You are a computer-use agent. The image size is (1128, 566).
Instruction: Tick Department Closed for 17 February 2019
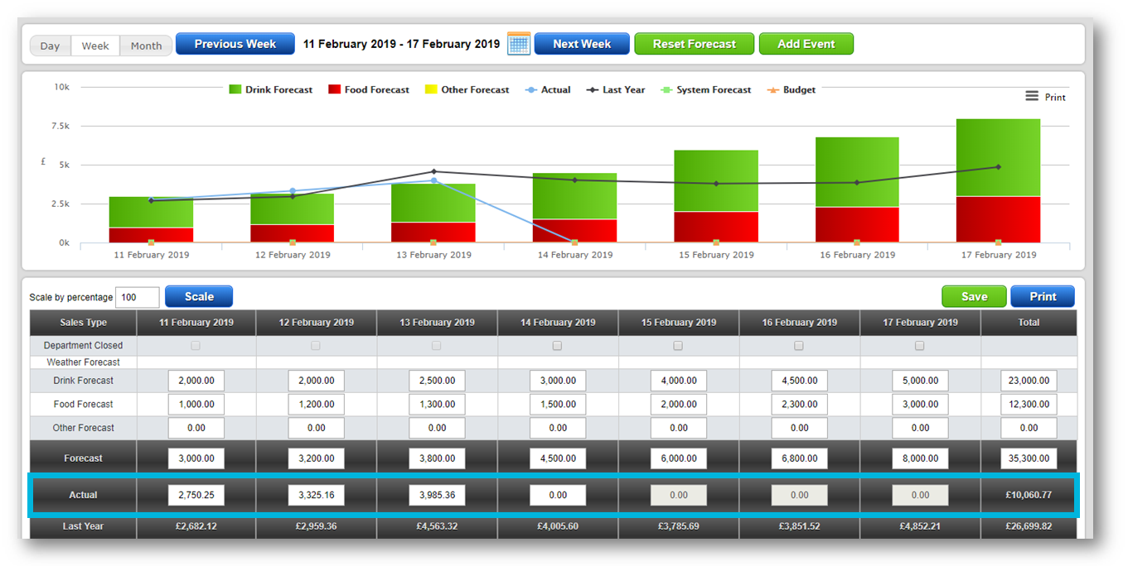(919, 346)
